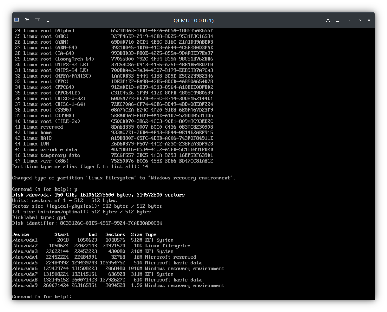Screen dimensions: 387x312
Task: Click the QEMU 10.0.0 title text
Action: point(193,20)
